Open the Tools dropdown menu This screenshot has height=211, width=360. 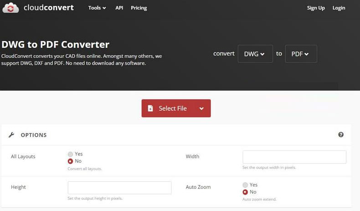[97, 8]
